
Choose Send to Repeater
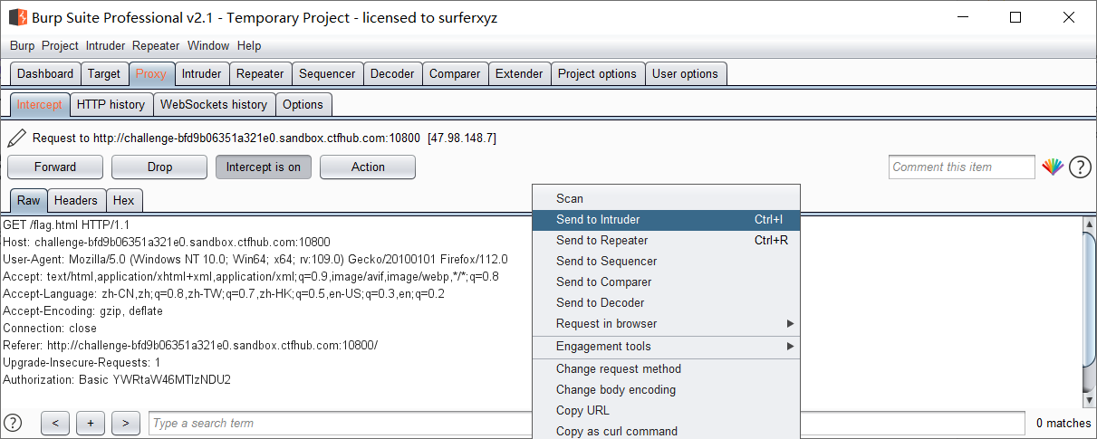click(666, 241)
